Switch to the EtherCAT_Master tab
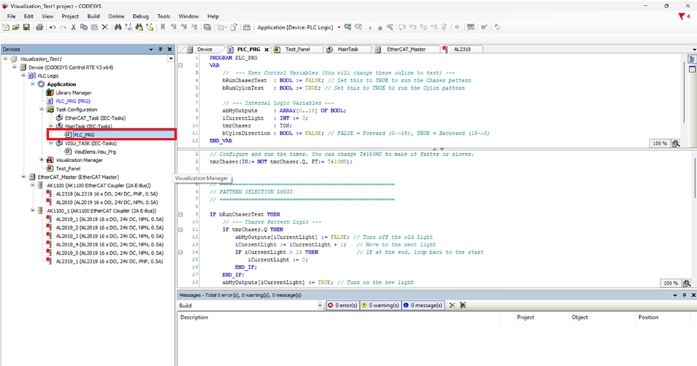The image size is (697, 366). click(406, 49)
